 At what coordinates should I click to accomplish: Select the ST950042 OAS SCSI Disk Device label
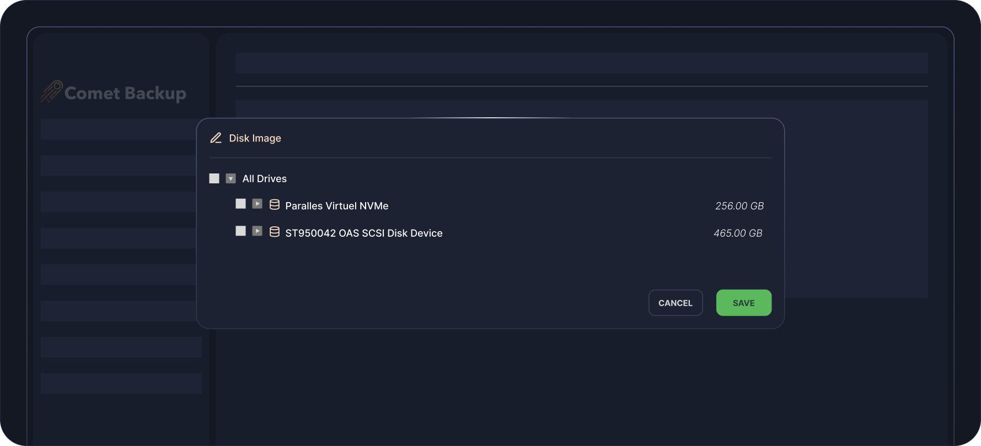tap(364, 233)
